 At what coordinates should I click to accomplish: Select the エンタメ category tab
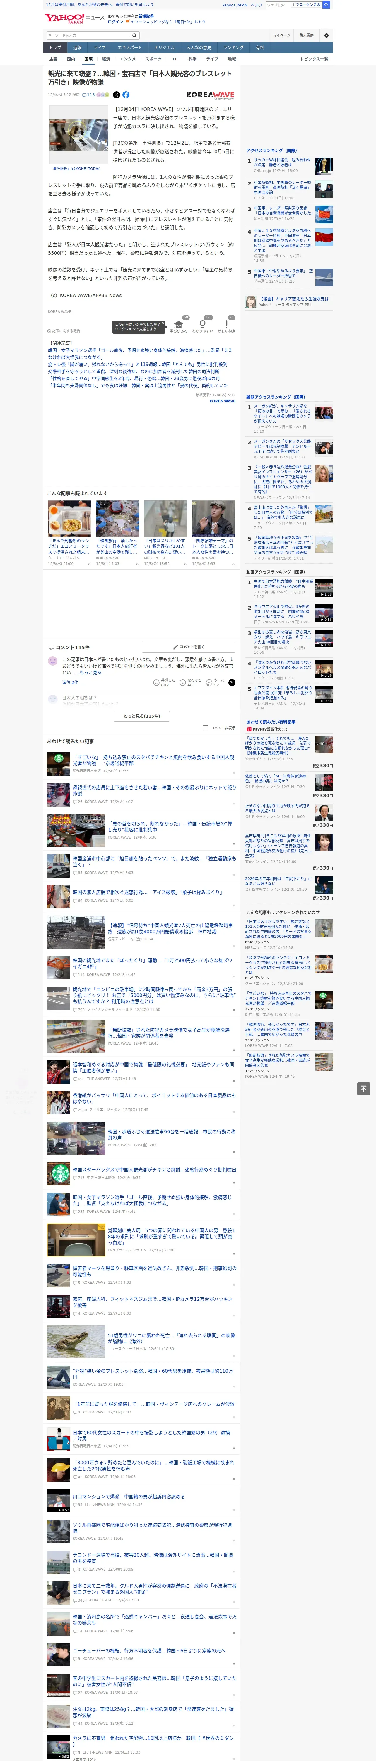point(128,59)
